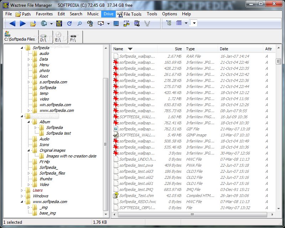Expand the Menu folder node

(x=28, y=65)
